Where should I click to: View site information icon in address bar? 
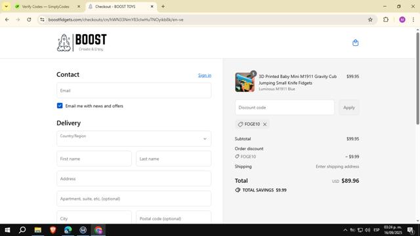42,20
